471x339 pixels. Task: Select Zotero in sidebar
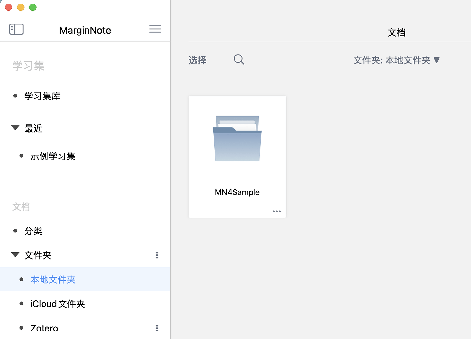[44, 328]
